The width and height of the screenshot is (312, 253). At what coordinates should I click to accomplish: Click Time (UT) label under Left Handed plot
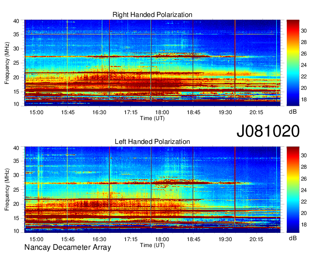[x=152, y=245]
